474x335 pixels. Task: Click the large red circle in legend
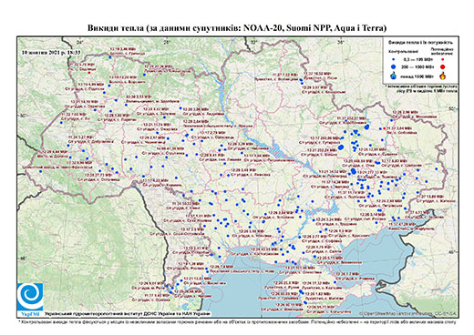coord(442,66)
